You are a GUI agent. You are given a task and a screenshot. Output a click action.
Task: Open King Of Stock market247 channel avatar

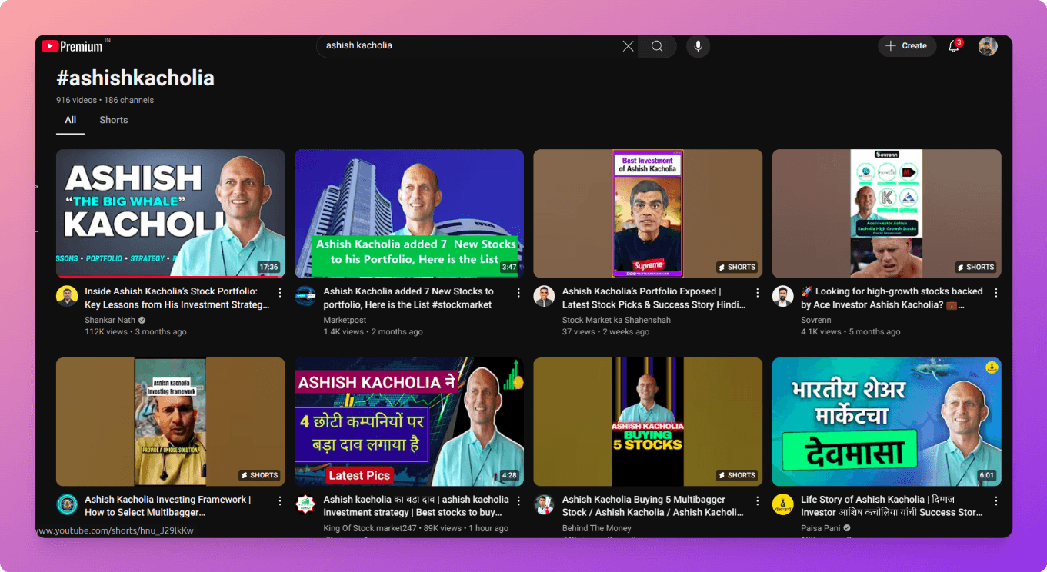305,504
